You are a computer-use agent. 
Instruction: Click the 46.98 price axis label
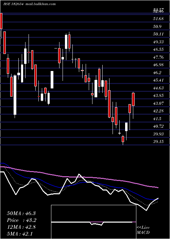[x=158, y=65]
